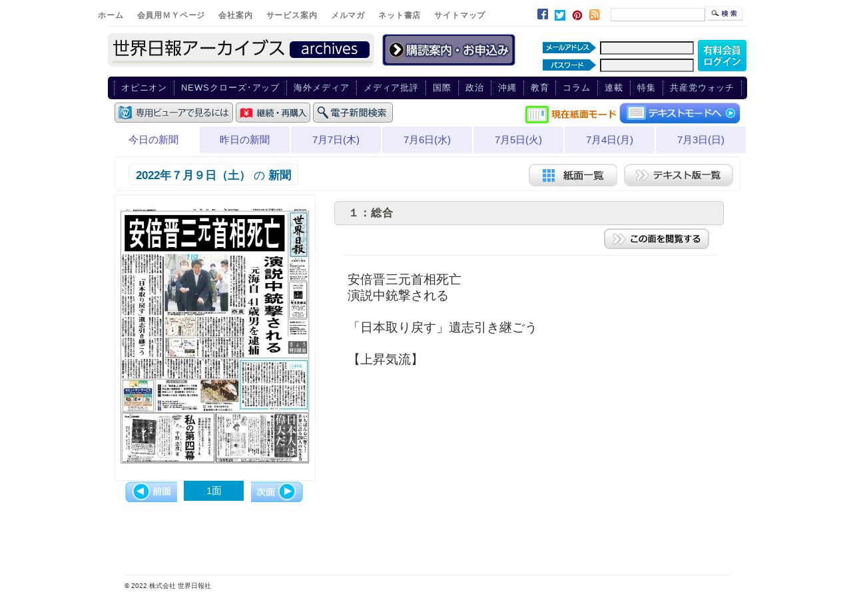The height and width of the screenshot is (608, 855).
Task: Select the 7月7日(木) tab
Action: pyautogui.click(x=336, y=140)
